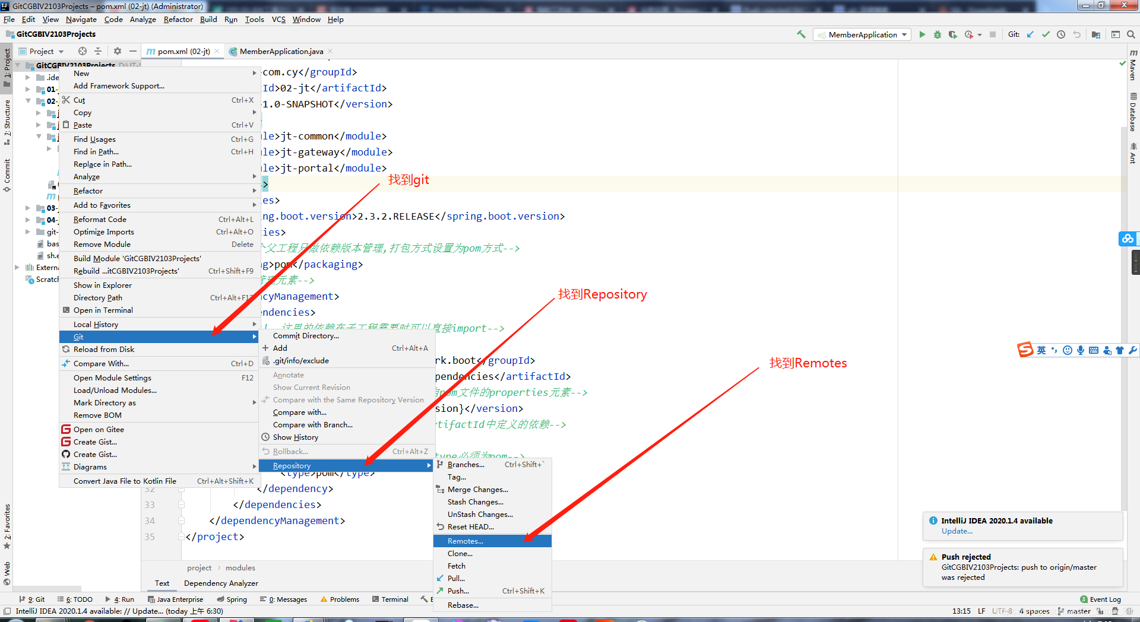Screen dimensions: 1140x622
Task: Open the 0: Messages tool window
Action: (x=283, y=599)
